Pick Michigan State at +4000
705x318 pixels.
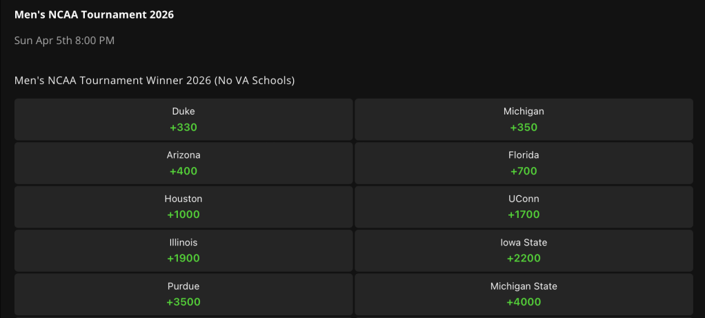coord(524,294)
